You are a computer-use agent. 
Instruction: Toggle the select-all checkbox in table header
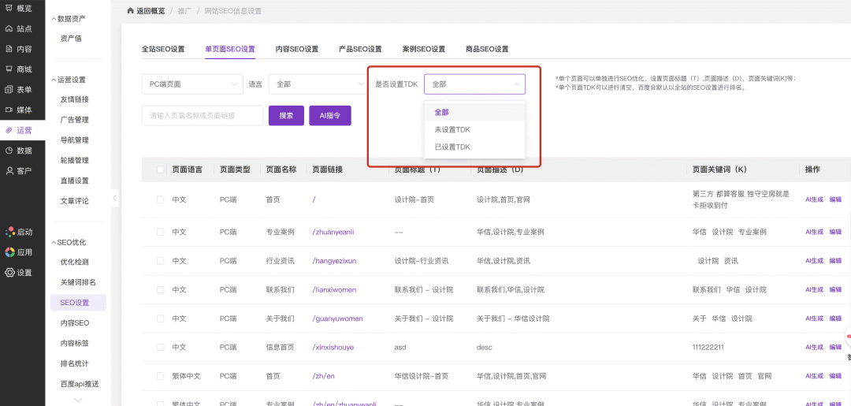tap(161, 169)
